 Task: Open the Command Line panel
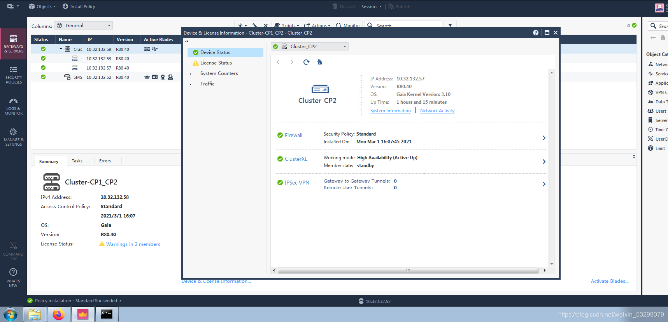pos(14,251)
